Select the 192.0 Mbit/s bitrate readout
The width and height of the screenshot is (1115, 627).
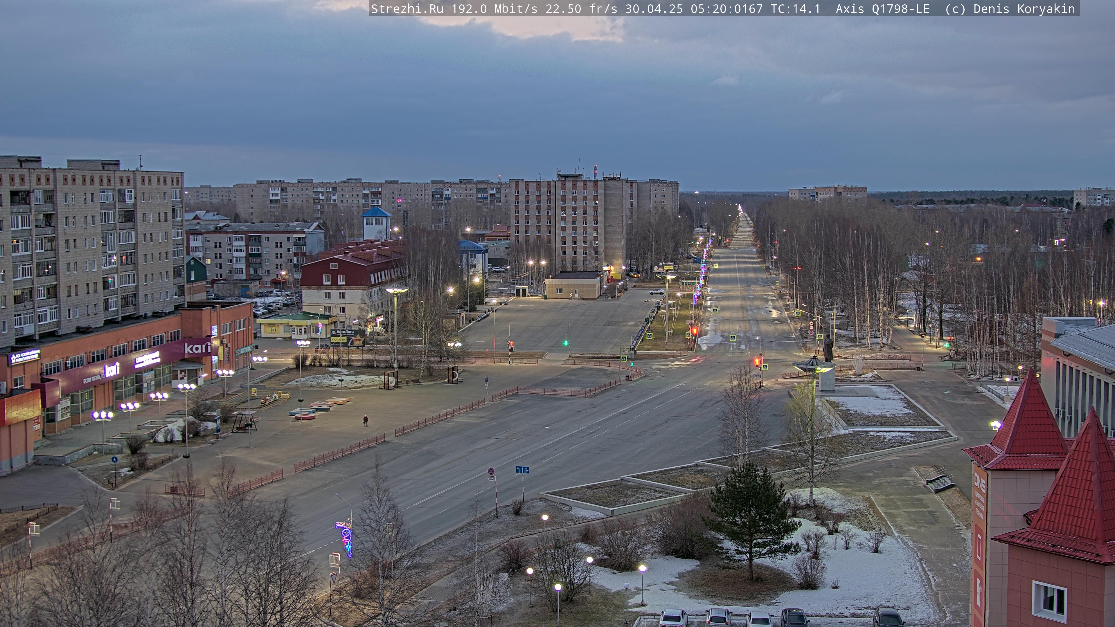tap(494, 9)
